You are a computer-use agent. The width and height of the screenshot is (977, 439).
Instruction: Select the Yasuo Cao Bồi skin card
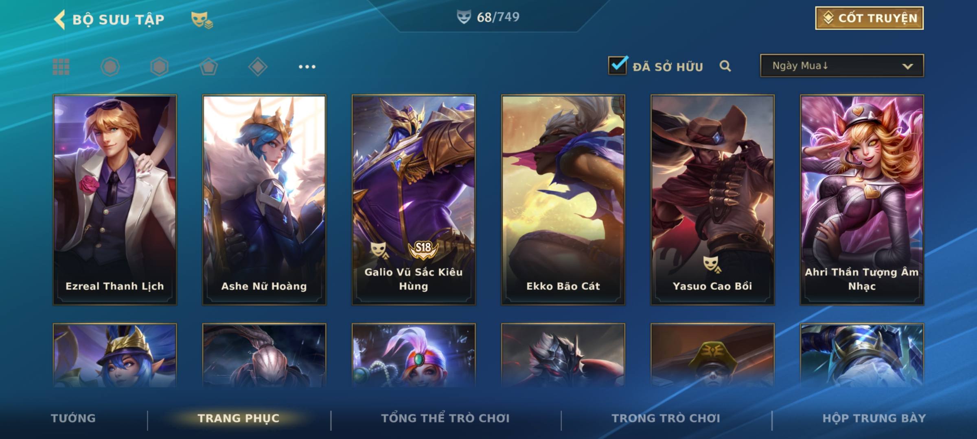[x=712, y=200]
